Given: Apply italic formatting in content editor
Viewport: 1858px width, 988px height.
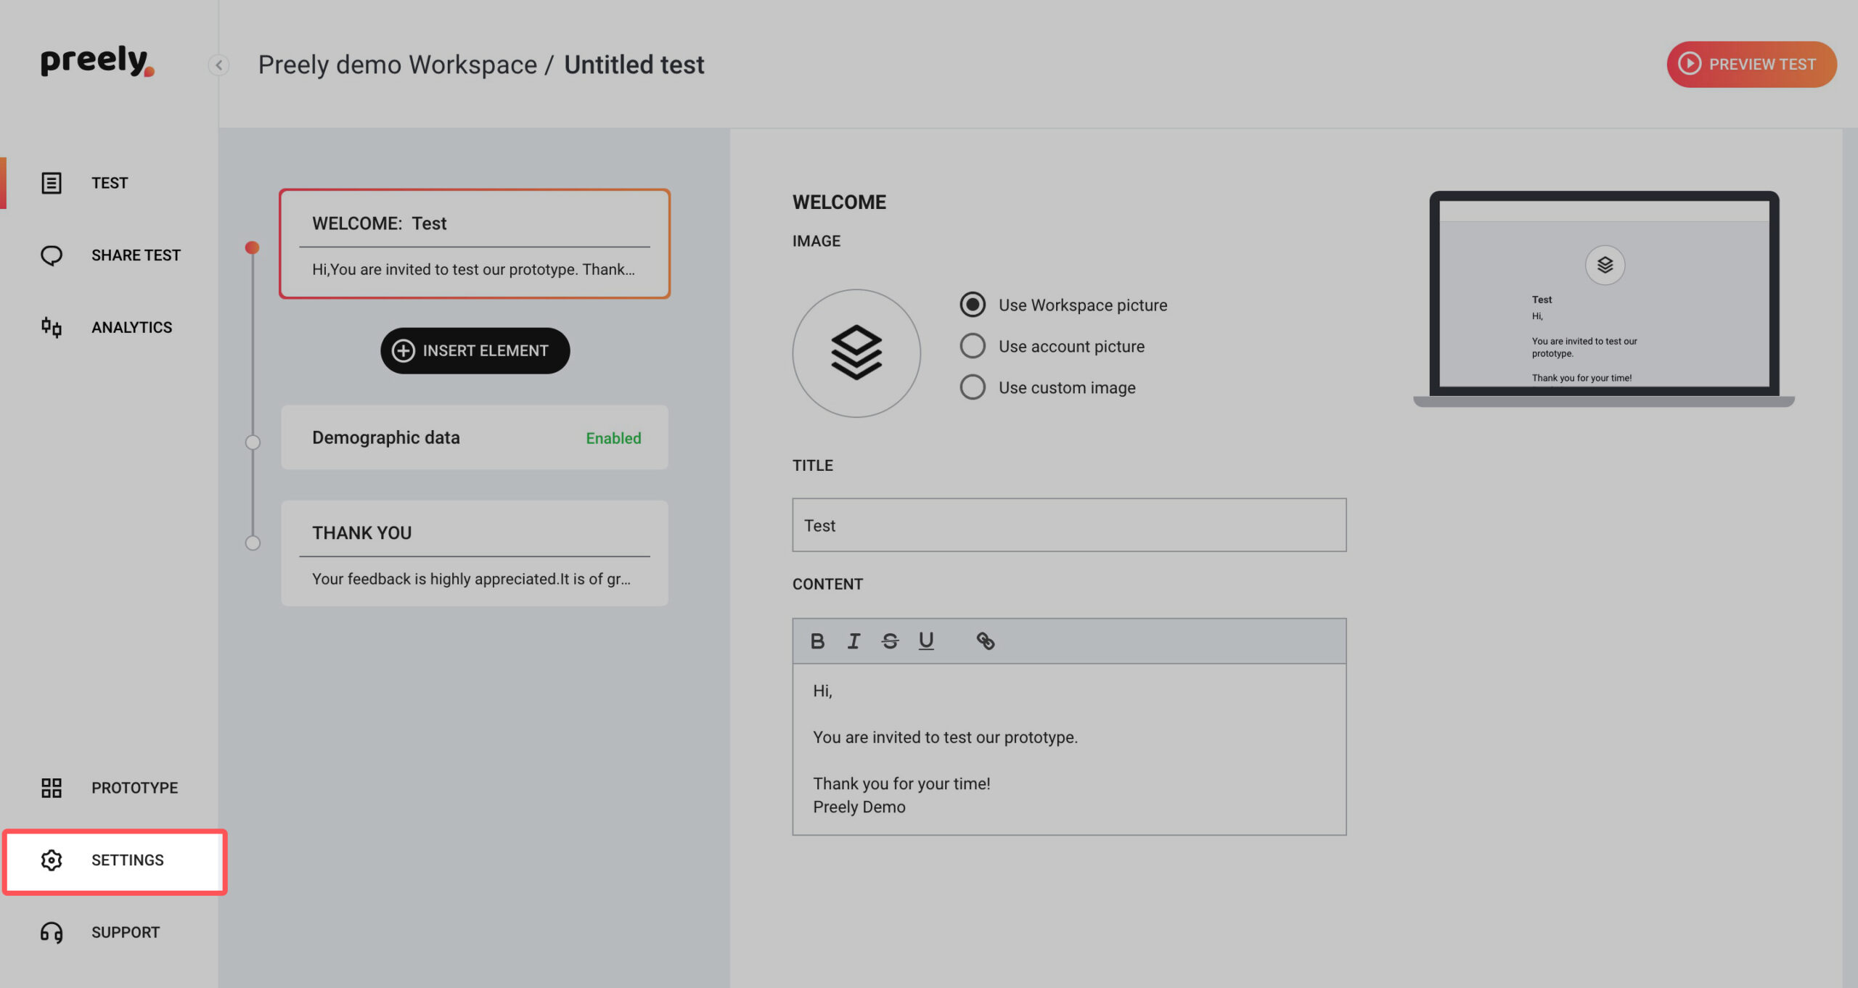Looking at the screenshot, I should pos(854,641).
